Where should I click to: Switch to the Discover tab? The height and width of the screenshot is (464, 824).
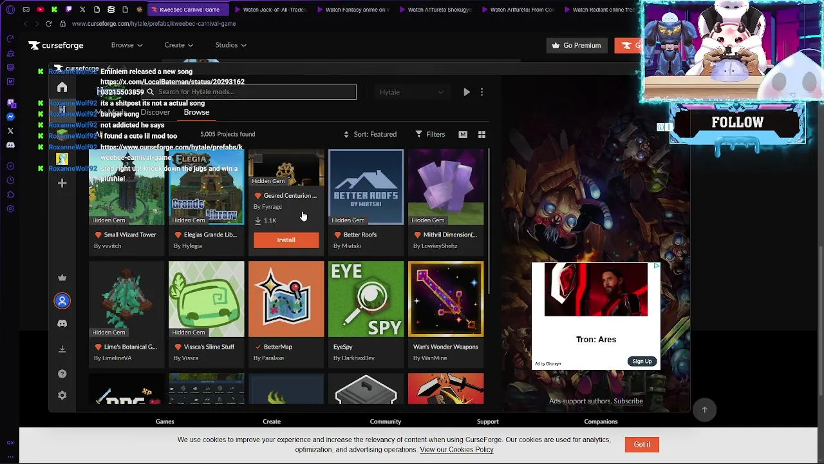[x=155, y=112]
